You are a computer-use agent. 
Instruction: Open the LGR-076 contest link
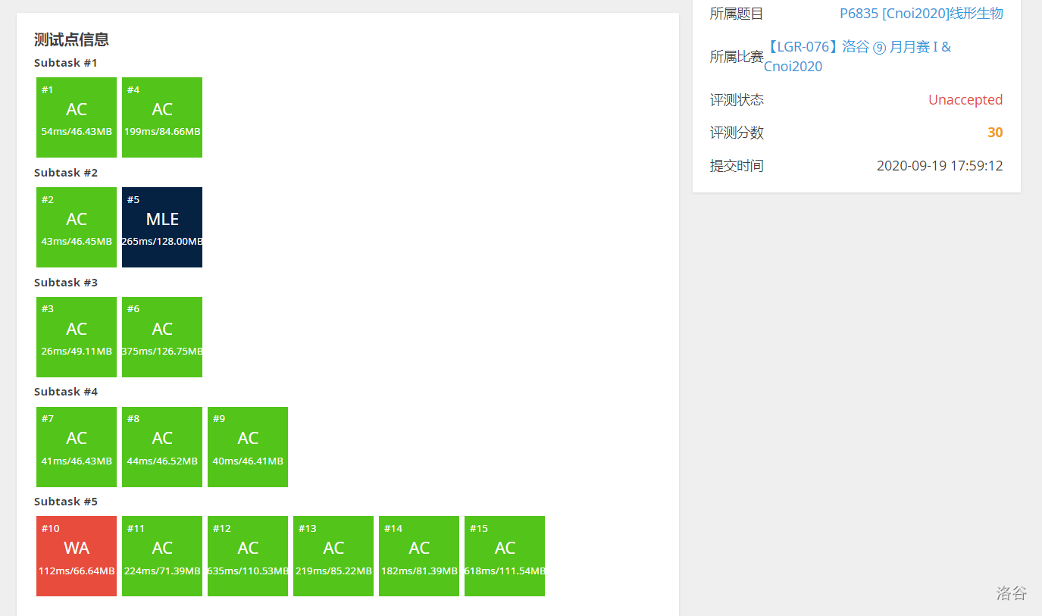[856, 47]
